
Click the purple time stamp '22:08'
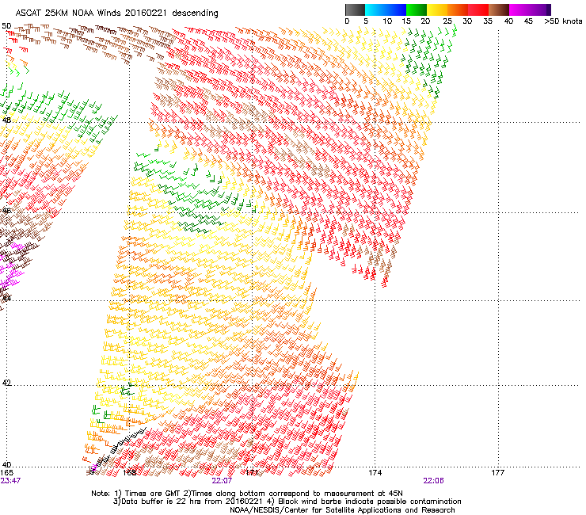point(433,481)
